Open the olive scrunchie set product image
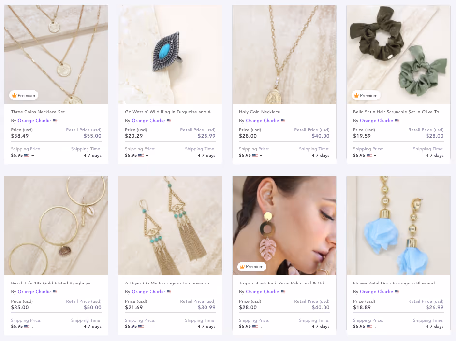Viewport: 456px width, 341px height. pos(398,54)
